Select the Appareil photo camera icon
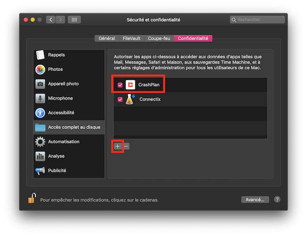The image size is (307, 236). (x=40, y=84)
